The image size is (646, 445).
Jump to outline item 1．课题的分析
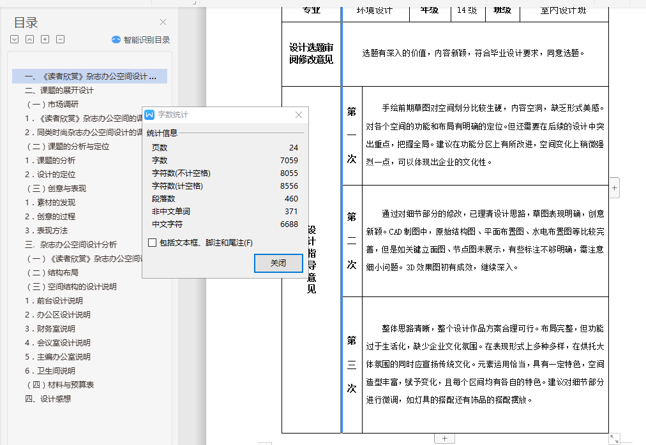50,161
